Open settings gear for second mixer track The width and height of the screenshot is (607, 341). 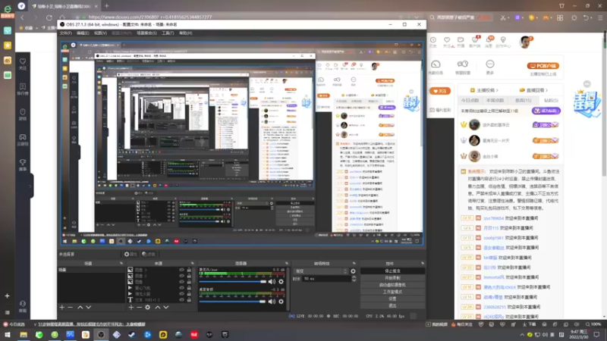pyautogui.click(x=281, y=302)
